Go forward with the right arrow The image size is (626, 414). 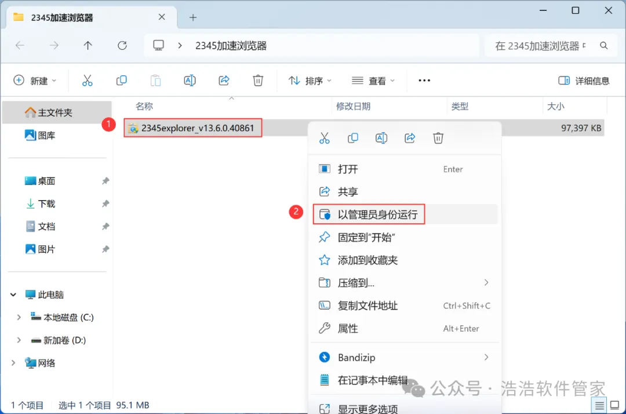tap(54, 45)
